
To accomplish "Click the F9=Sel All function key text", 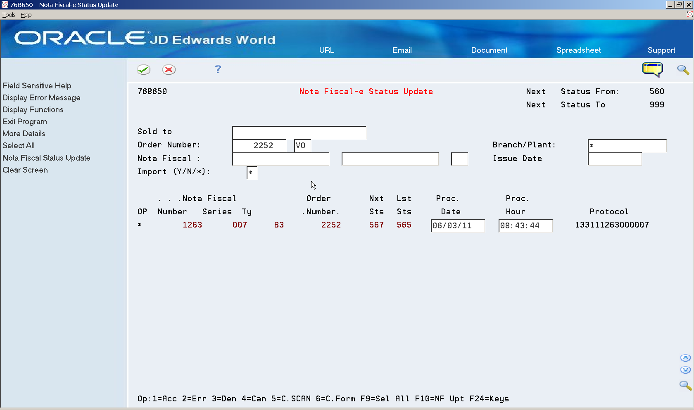I will 385,399.
